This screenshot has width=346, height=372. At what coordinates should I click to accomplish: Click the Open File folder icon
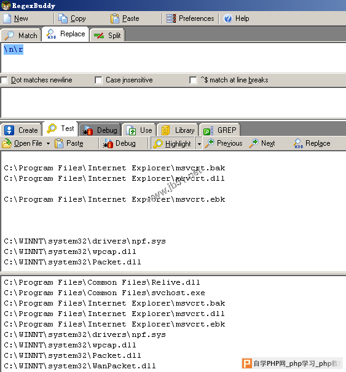pos(7,143)
